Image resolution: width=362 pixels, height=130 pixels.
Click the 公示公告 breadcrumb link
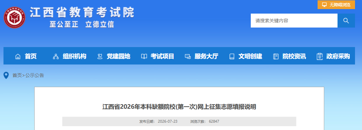pos(35,75)
